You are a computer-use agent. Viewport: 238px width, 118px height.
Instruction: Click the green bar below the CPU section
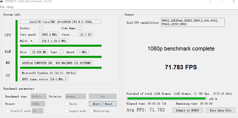pyautogui.click(x=61, y=45)
